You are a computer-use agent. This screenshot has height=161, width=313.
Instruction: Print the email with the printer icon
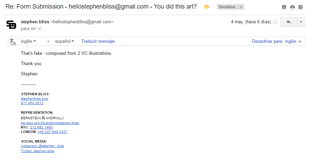(x=292, y=7)
